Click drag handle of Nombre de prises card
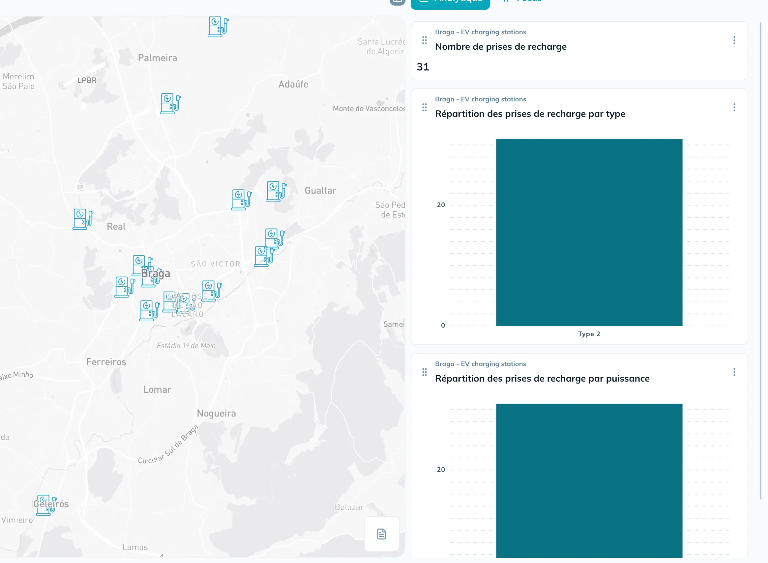The width and height of the screenshot is (768, 563). (x=424, y=40)
